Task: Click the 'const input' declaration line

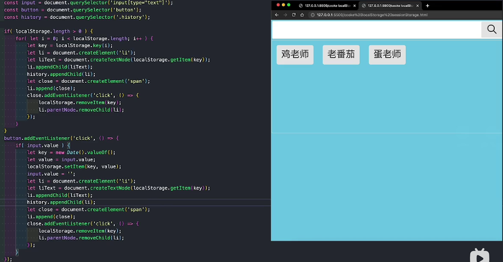Action: [x=88, y=3]
